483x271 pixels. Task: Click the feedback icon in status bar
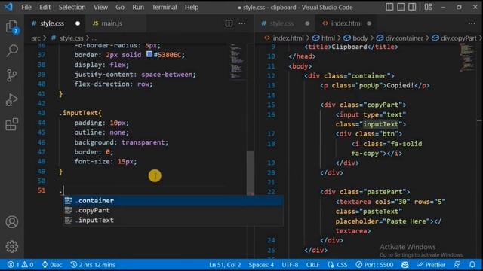pos(457,264)
